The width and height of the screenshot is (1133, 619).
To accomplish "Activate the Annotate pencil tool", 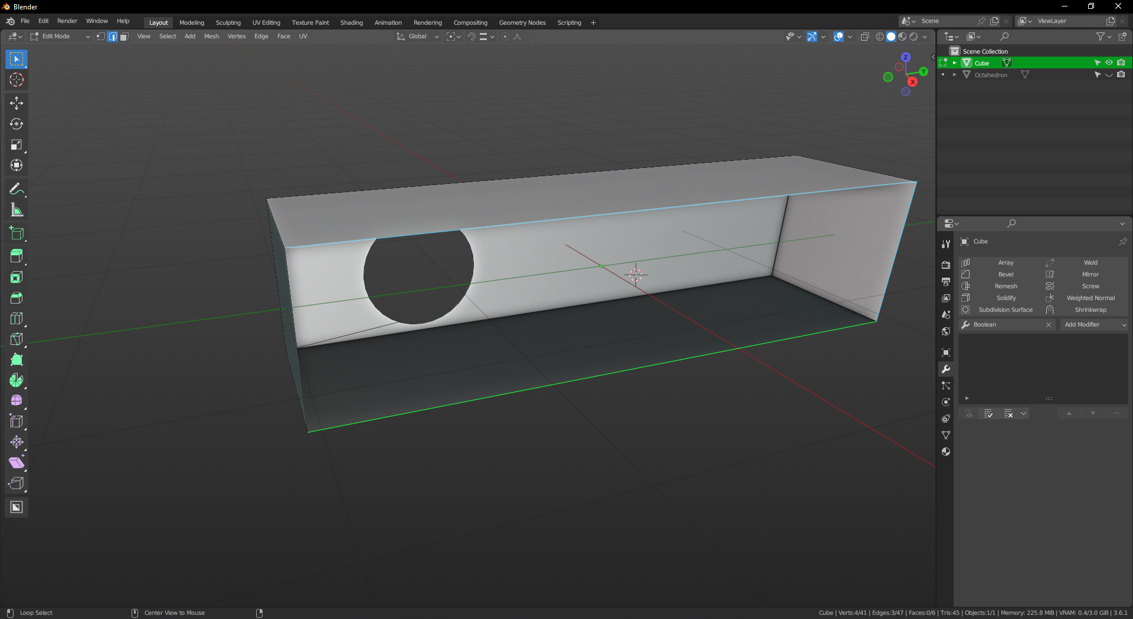I will [17, 189].
